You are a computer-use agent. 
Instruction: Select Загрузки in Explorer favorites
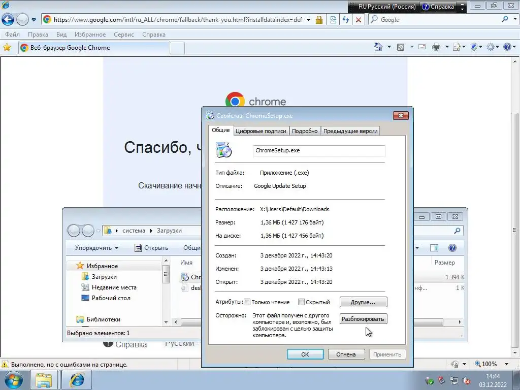pyautogui.click(x=104, y=277)
